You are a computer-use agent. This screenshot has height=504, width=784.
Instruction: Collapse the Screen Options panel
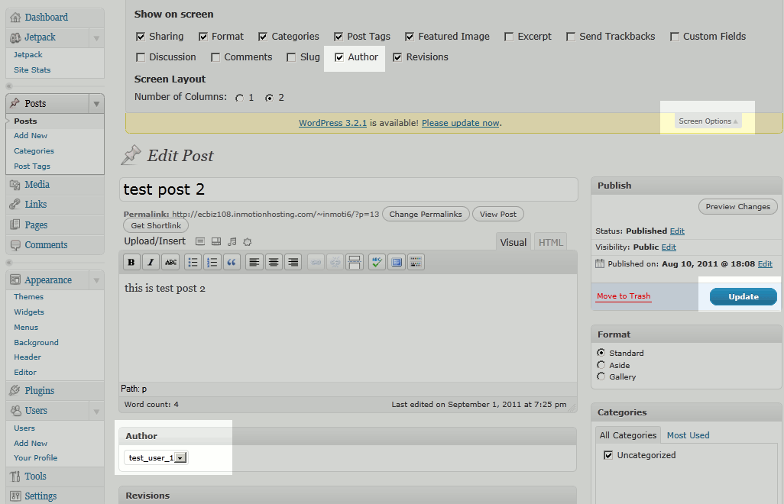click(x=708, y=121)
